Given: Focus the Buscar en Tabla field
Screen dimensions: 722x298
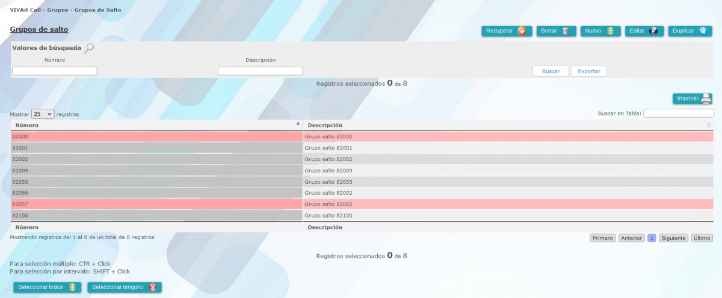Looking at the screenshot, I should [678, 113].
